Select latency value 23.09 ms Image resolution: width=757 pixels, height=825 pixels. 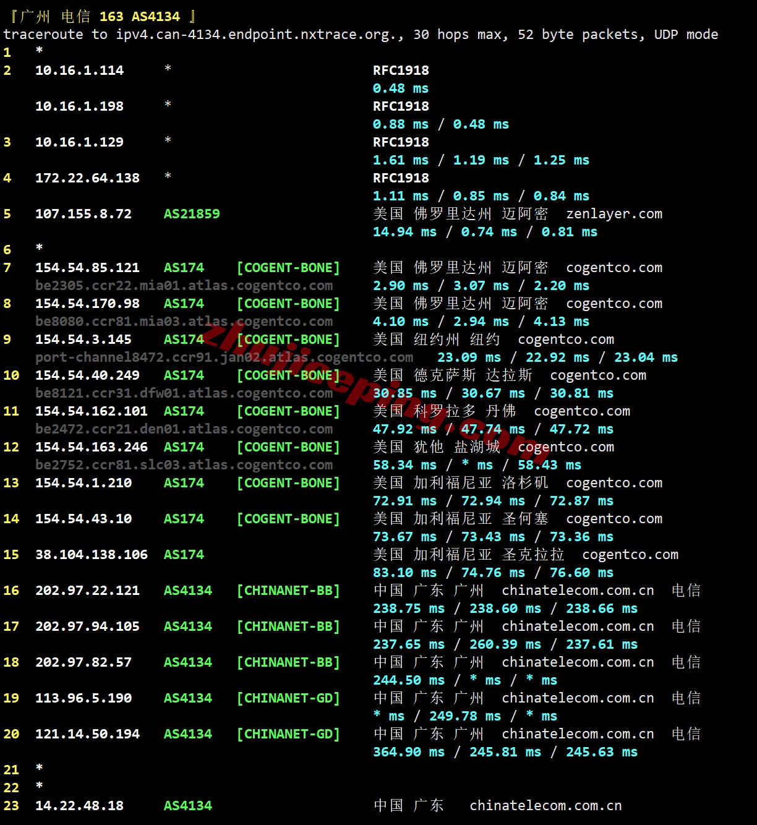(x=469, y=357)
